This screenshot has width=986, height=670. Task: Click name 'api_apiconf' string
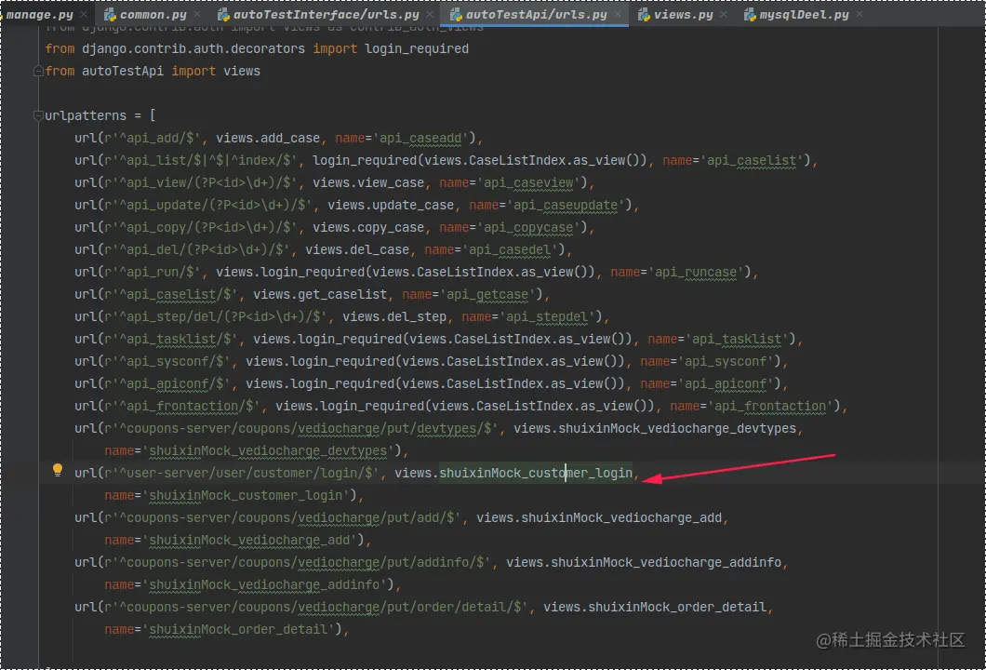[726, 383]
